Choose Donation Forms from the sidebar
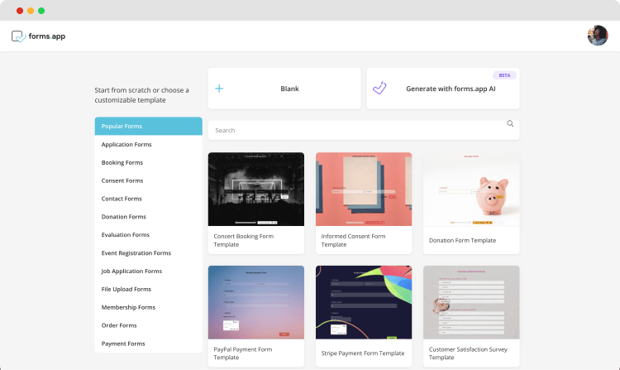Screen dimensions: 620x370 [x=124, y=217]
